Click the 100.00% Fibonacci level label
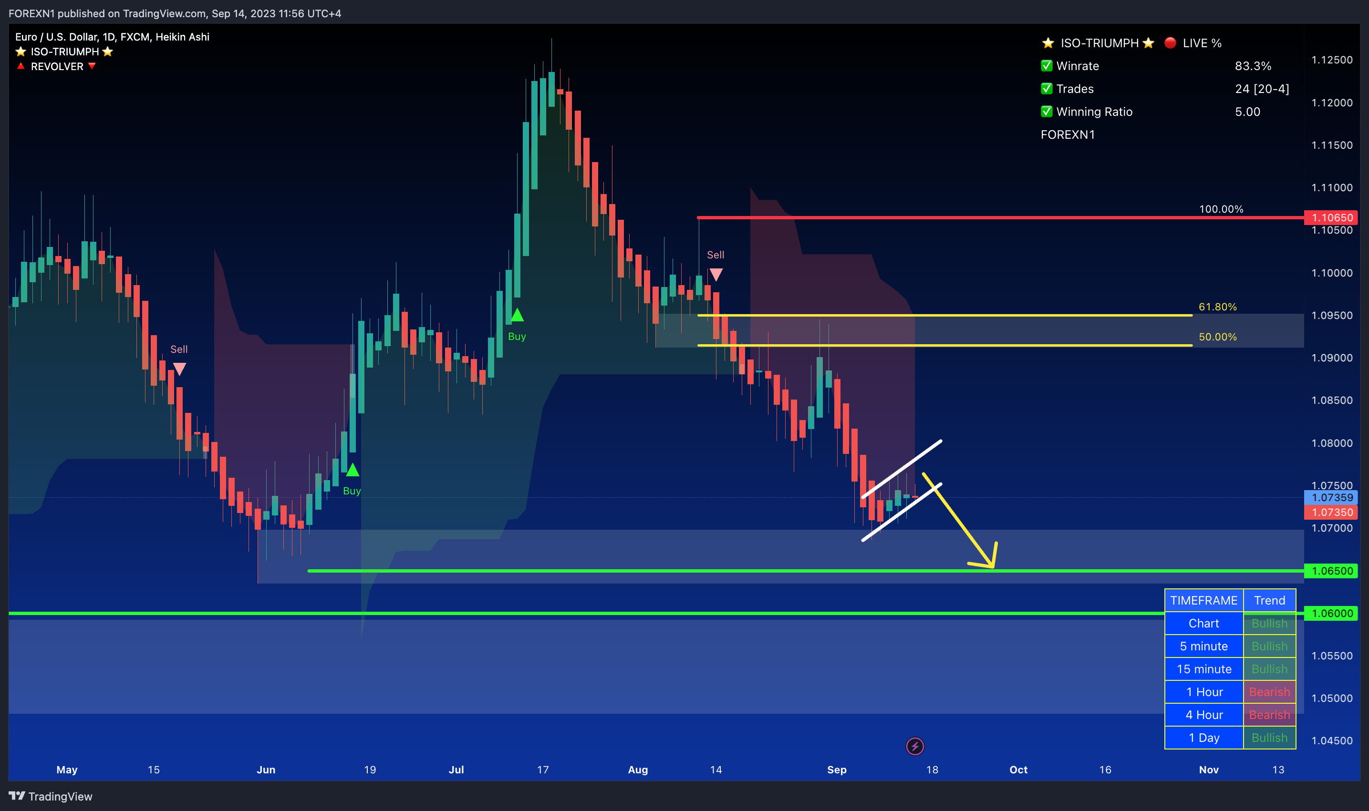The height and width of the screenshot is (811, 1369). point(1221,209)
